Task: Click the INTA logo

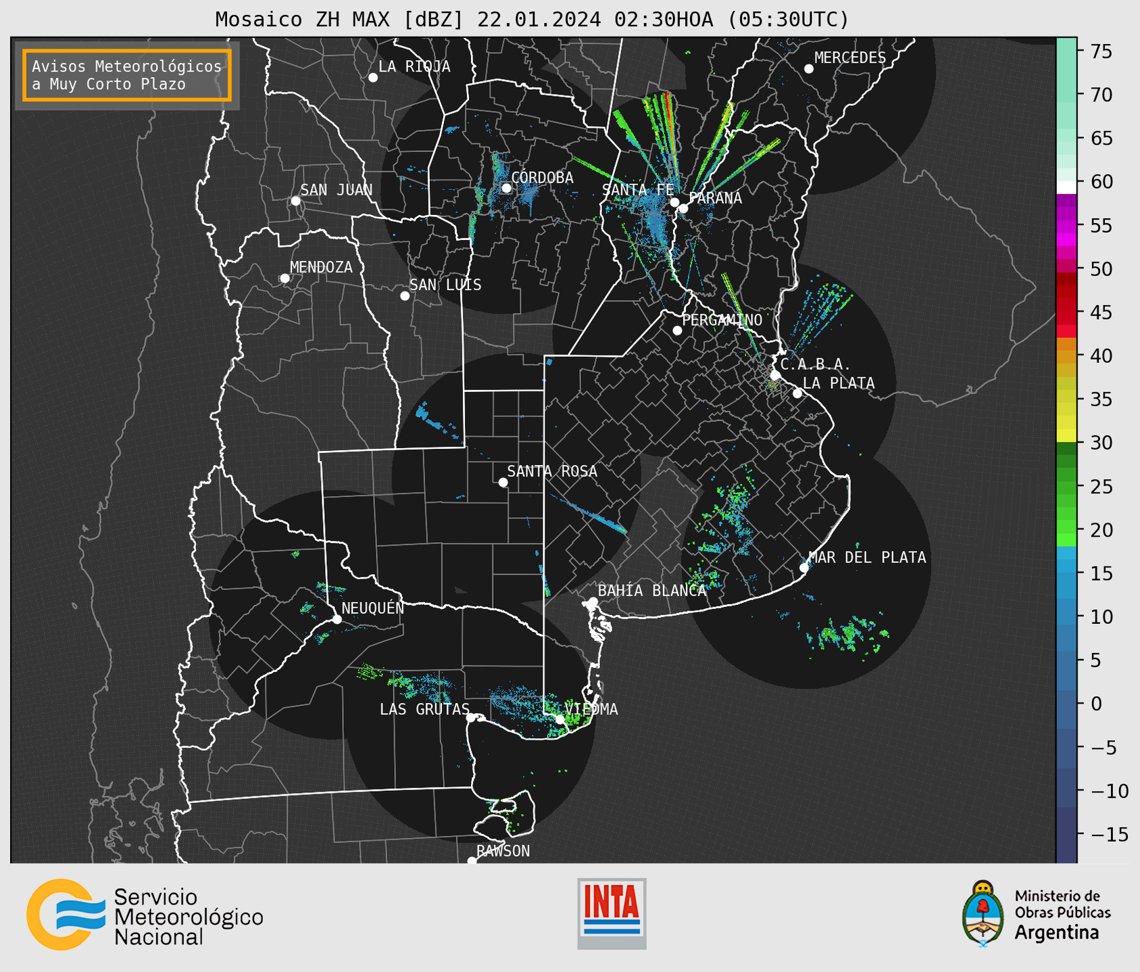Action: 612,913
